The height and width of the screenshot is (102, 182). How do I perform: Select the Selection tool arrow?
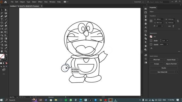pos(2,10)
